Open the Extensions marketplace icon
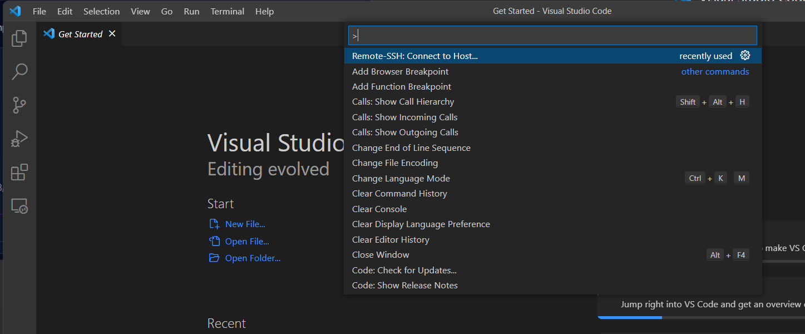Image resolution: width=805 pixels, height=334 pixels. click(19, 173)
